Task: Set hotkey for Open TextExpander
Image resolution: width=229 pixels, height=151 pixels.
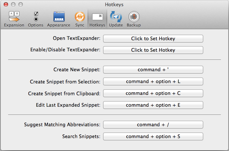Action: click(153, 38)
